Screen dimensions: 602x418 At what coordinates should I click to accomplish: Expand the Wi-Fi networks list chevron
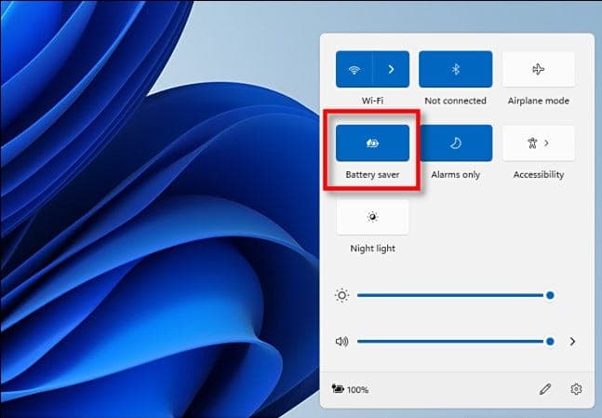coord(391,69)
